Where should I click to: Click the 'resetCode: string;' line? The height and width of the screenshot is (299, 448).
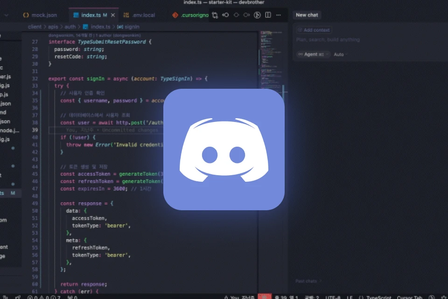81,57
